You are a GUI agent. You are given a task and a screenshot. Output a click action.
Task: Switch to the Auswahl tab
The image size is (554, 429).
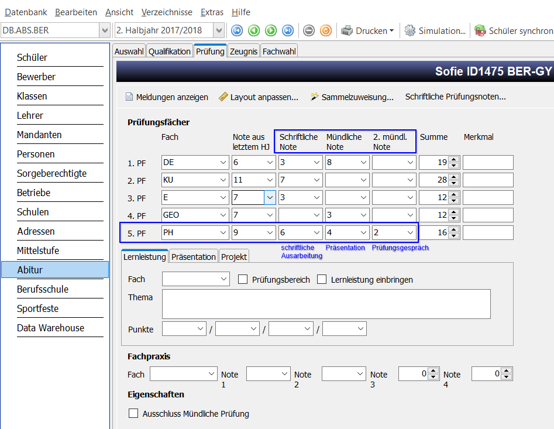coord(129,52)
